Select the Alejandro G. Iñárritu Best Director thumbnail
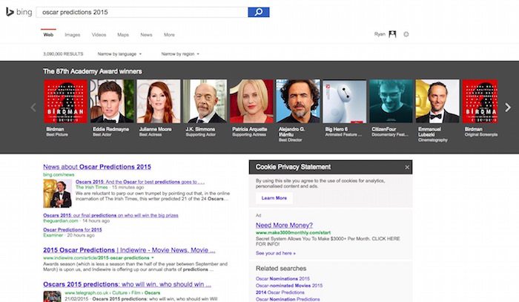Viewport: 519px width, 302px height. point(298,101)
